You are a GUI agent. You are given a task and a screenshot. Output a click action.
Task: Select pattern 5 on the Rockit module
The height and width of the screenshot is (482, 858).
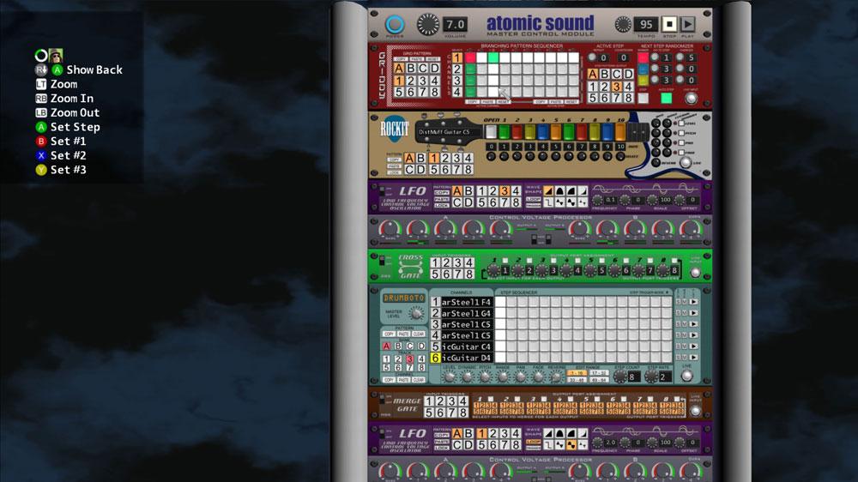[434, 170]
